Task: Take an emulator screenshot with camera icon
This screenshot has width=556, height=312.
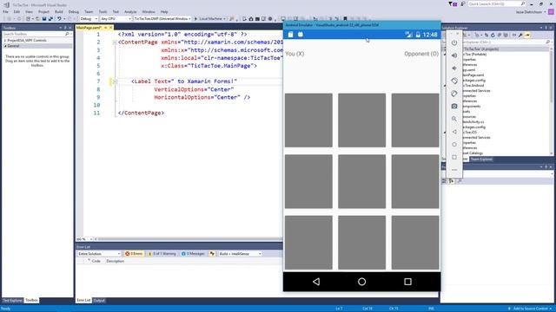Action: click(454, 106)
